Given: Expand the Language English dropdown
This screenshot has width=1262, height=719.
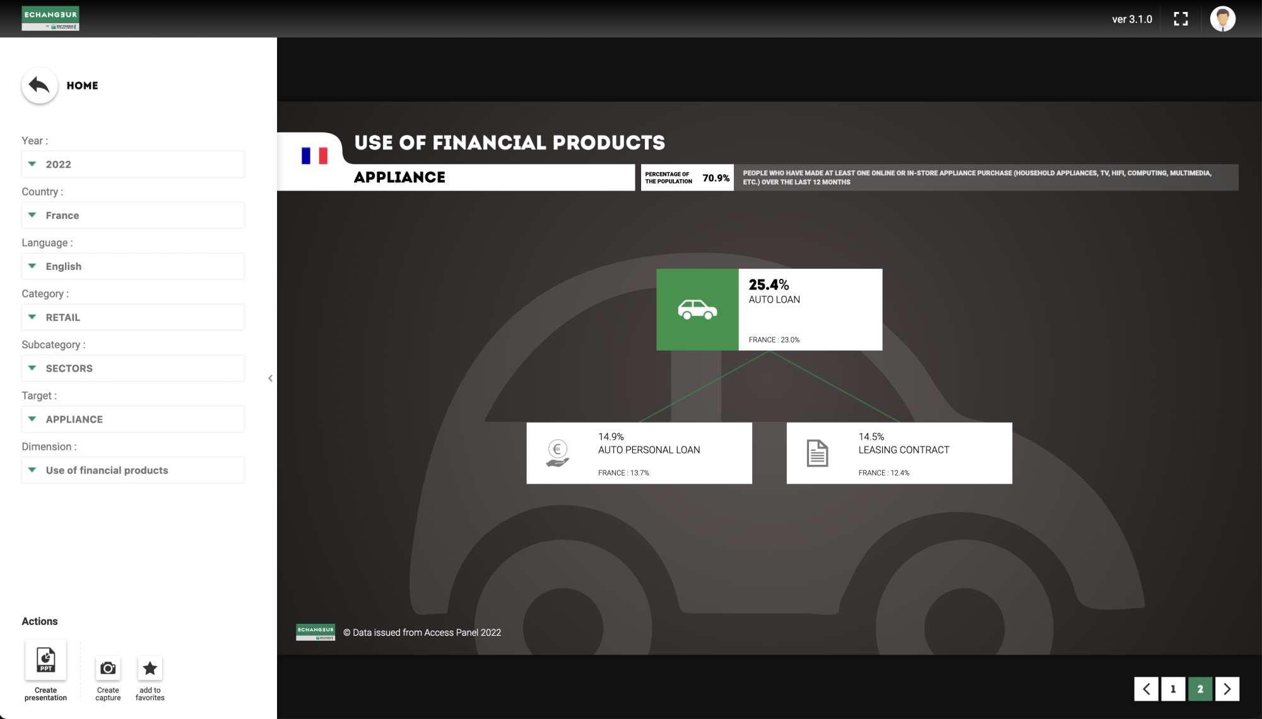Looking at the screenshot, I should pyautogui.click(x=133, y=266).
